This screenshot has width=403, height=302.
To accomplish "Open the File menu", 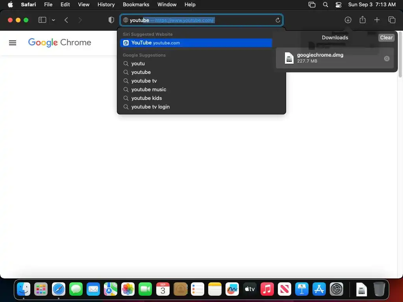I will [x=48, y=4].
